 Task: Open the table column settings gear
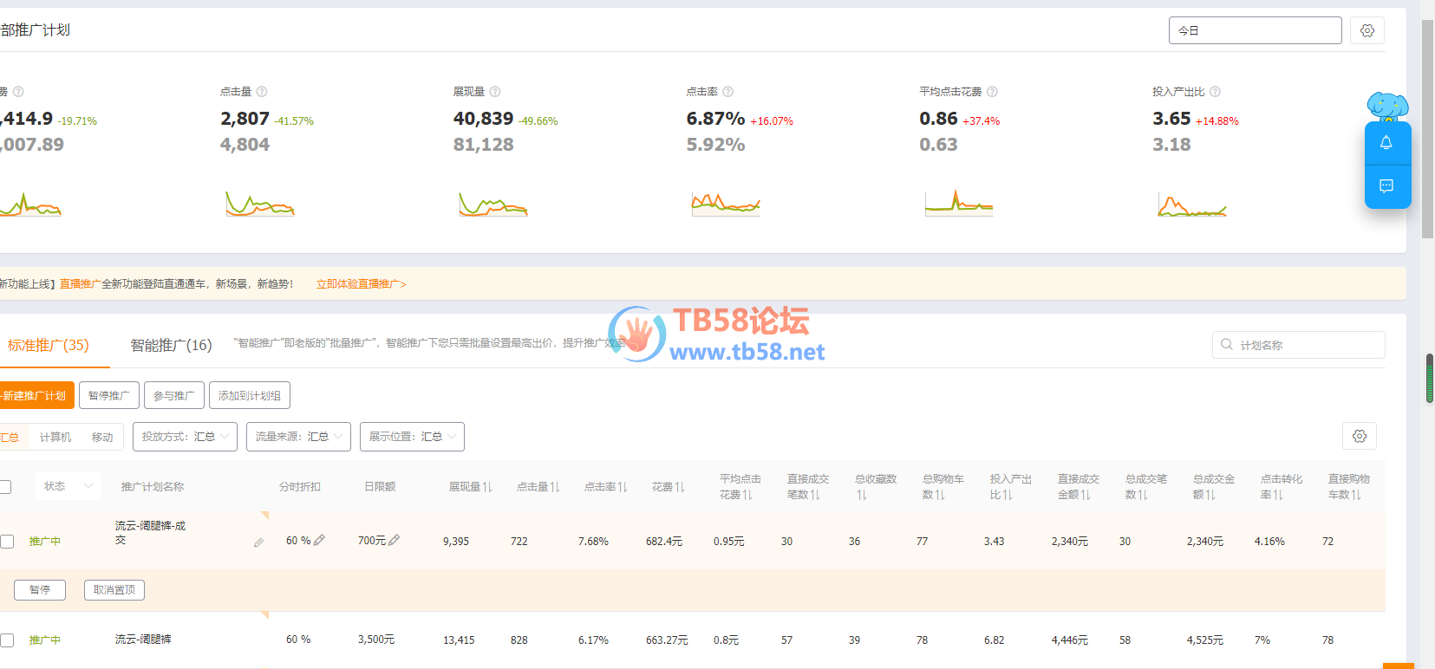(x=1360, y=436)
